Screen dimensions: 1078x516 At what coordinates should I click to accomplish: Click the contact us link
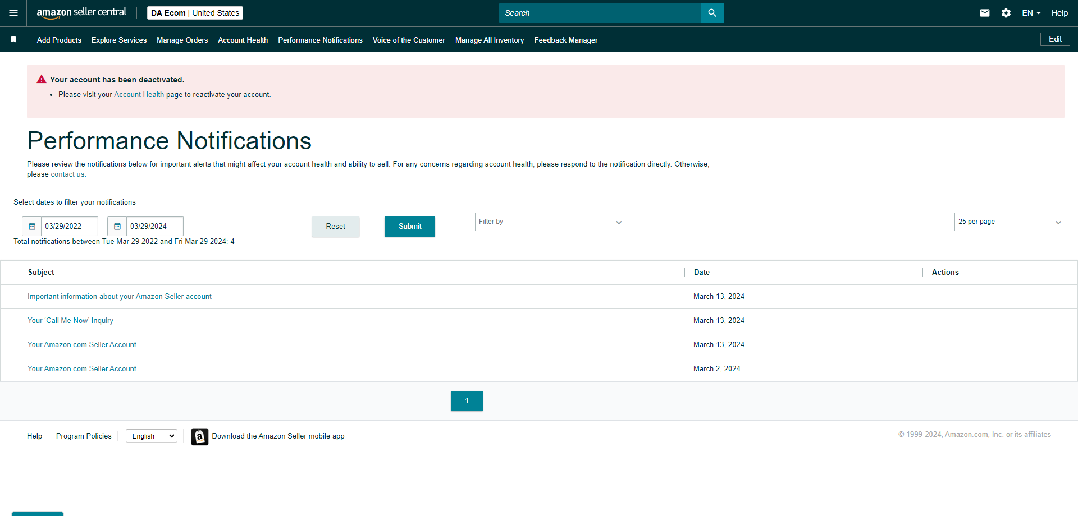pyautogui.click(x=68, y=174)
